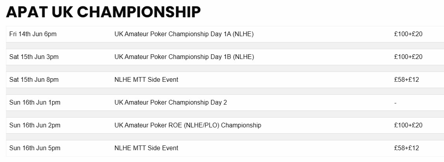Select the Sun 16th Jun 1pm date cell
Screen dimensions: 444x162
pyautogui.click(x=35, y=103)
